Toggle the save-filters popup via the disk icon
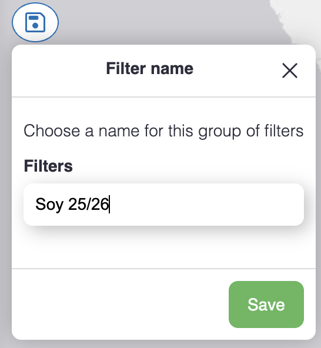Screen dimensions: 321x348 (x=35, y=22)
